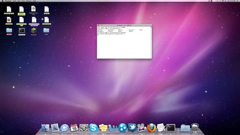240x135 pixels.
Task: Open the Window menu
Action: pyautogui.click(x=29, y=1)
